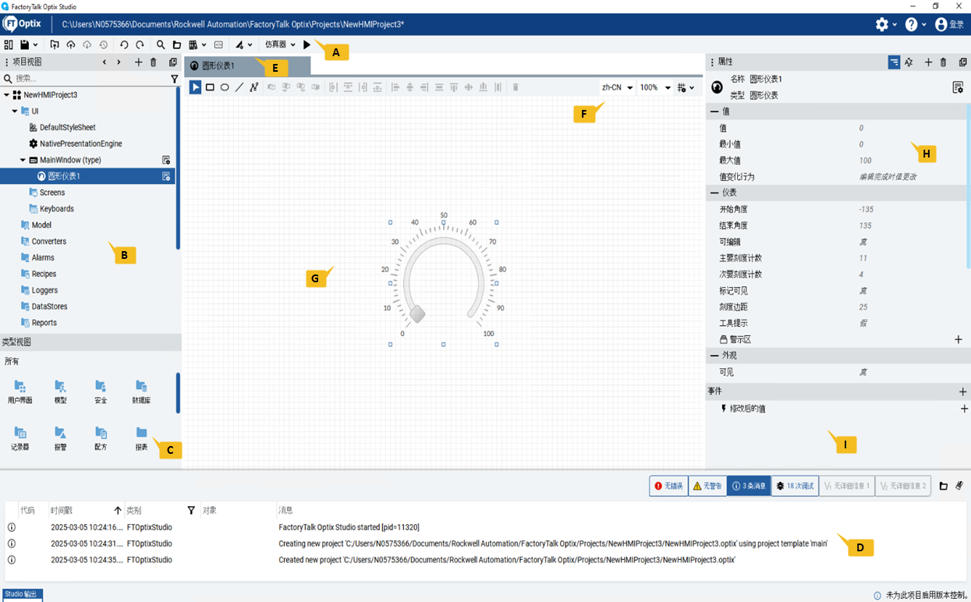Start the project with the Play icon
971x602 pixels.
pyautogui.click(x=307, y=44)
